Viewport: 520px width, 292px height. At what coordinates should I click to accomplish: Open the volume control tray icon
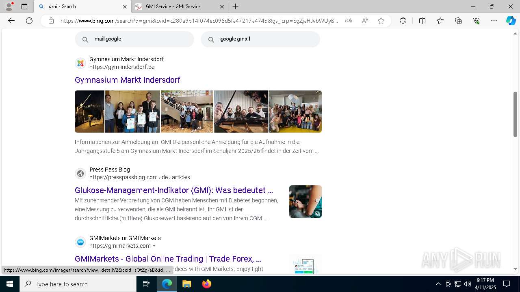pos(468,284)
